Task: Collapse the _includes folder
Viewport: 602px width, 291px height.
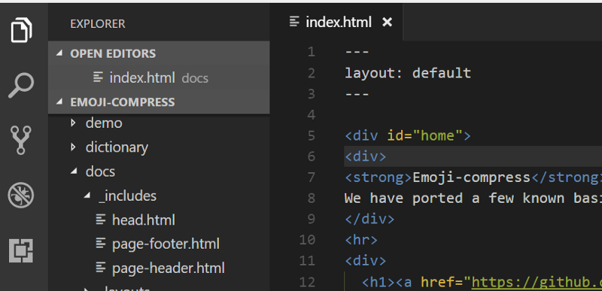Action: 87,196
